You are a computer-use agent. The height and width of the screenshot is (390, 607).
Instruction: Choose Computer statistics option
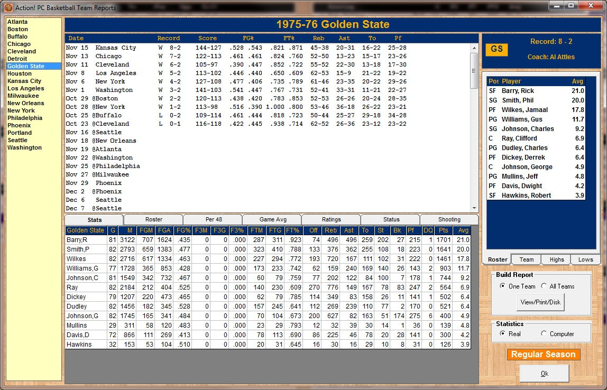click(x=544, y=333)
